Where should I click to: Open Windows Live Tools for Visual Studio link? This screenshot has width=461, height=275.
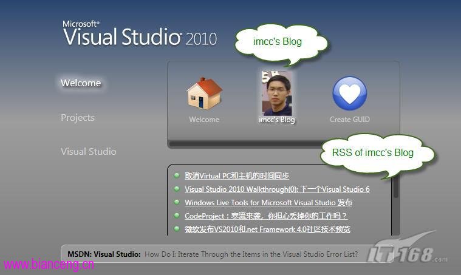(268, 202)
